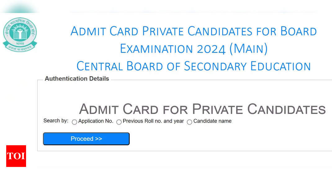The width and height of the screenshot is (332, 179).
Task: Select the Application No. radio button
Action: pos(74,122)
